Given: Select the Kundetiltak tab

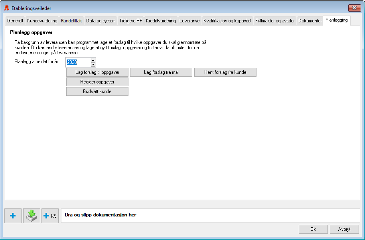Looking at the screenshot, I should (x=71, y=21).
